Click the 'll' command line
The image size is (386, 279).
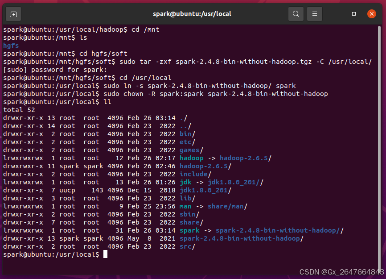(x=57, y=102)
